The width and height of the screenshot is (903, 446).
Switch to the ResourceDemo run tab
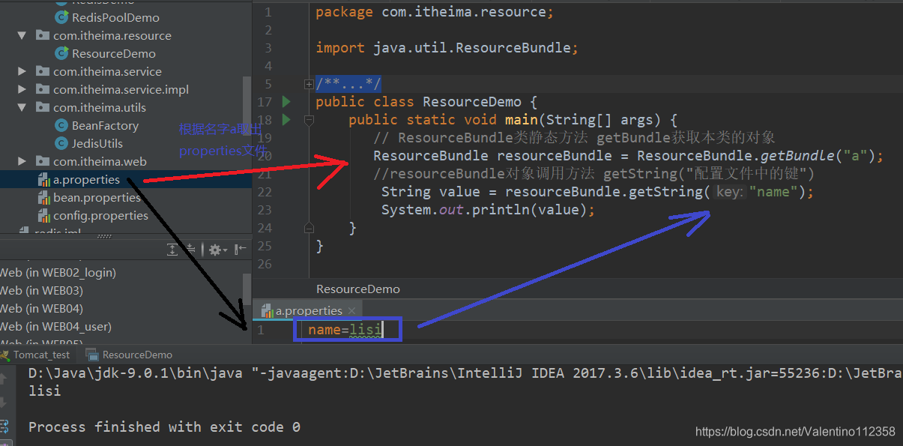[129, 355]
